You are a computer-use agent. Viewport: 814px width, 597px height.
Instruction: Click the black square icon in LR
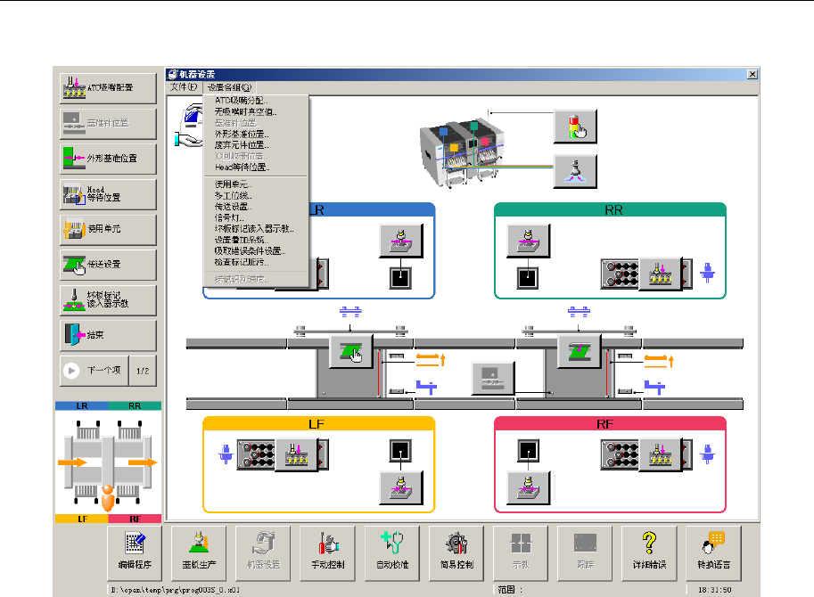[x=401, y=278]
